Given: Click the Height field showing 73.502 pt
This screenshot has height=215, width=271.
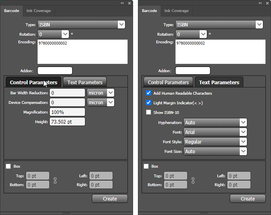Looking at the screenshot, I should [67, 122].
